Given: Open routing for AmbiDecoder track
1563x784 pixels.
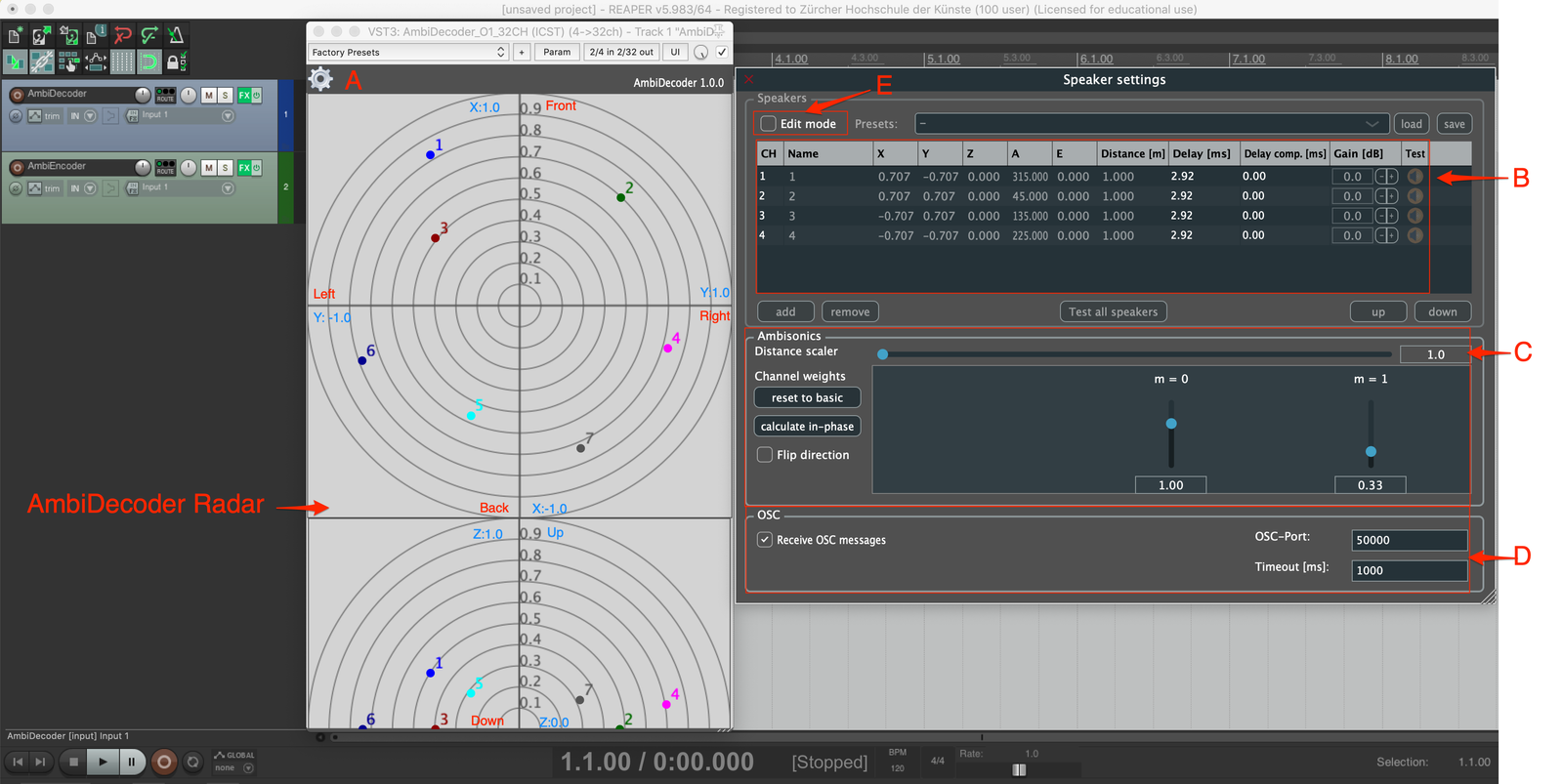Looking at the screenshot, I should 165,95.
